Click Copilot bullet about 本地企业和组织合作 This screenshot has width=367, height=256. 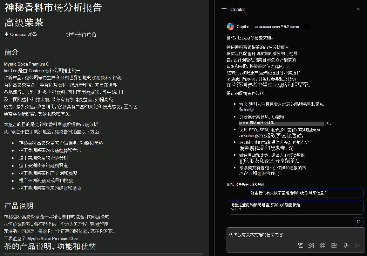[272, 171]
